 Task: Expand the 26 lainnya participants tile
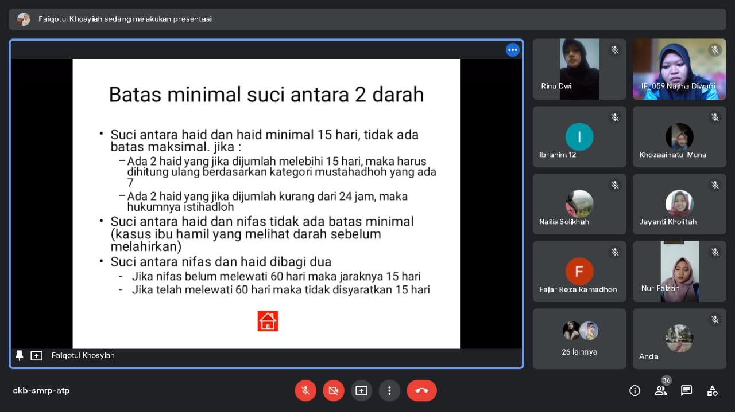click(x=579, y=339)
